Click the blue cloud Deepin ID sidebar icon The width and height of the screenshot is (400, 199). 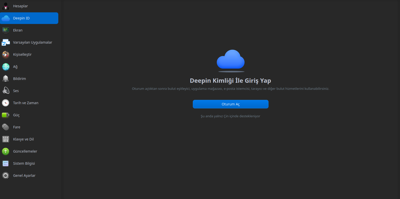pos(6,18)
